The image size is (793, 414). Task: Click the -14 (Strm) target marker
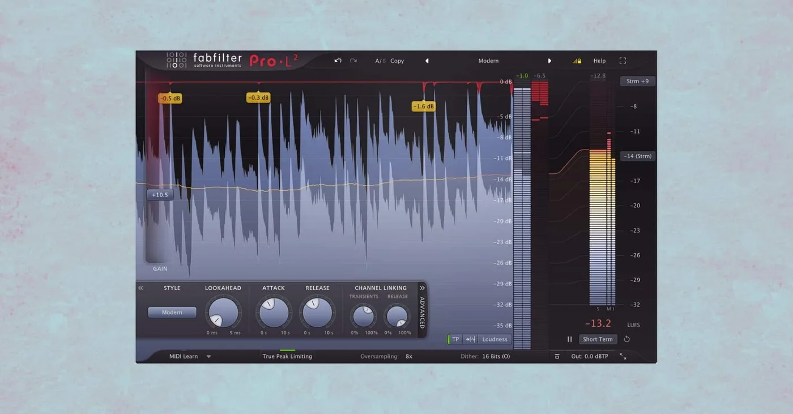[638, 156]
